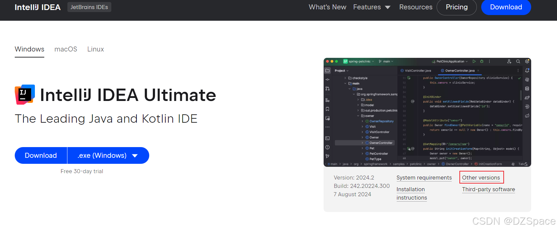Open the PetClinicApplication run configuration dropdown

pyautogui.click(x=450, y=62)
